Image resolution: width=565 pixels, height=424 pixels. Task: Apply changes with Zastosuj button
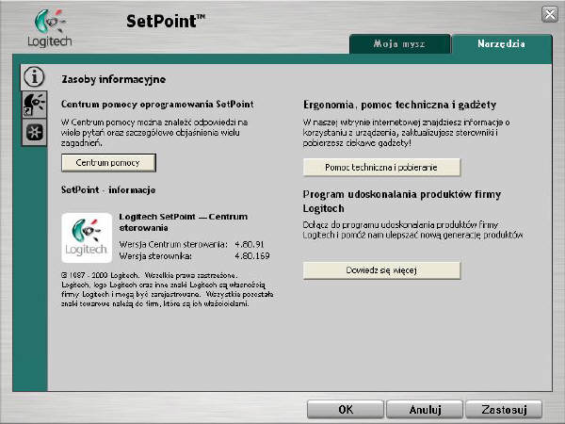(x=504, y=410)
